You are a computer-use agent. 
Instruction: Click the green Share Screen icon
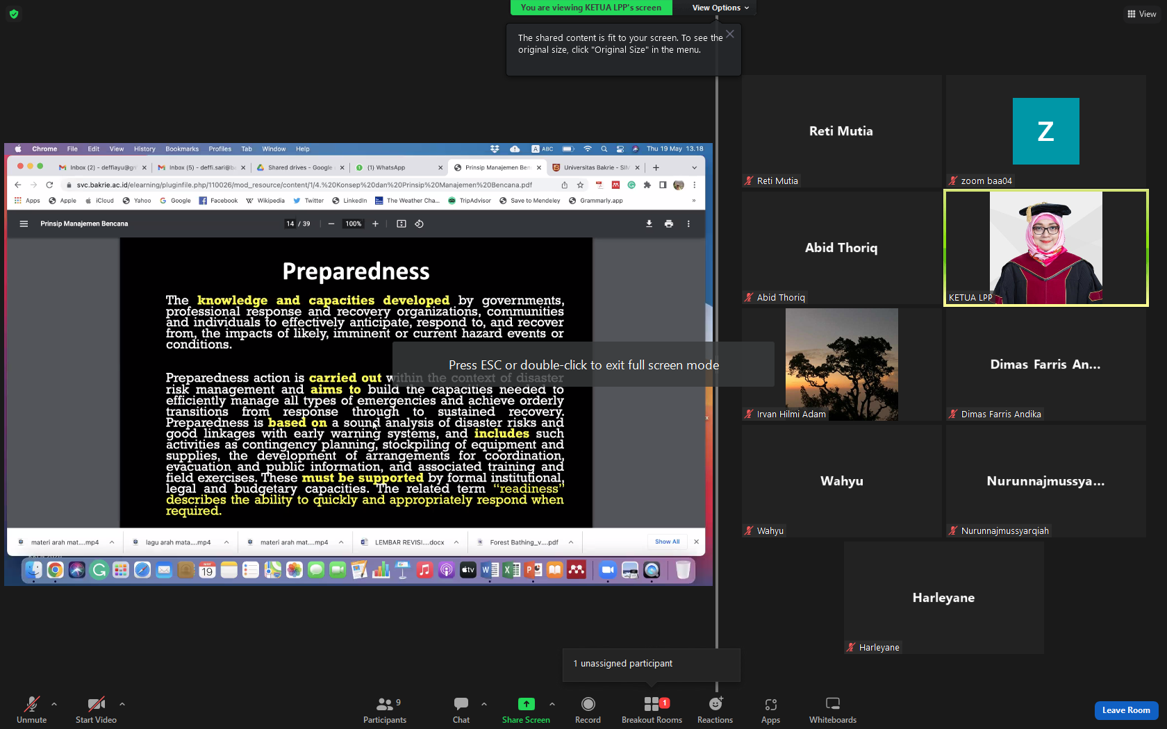point(527,704)
